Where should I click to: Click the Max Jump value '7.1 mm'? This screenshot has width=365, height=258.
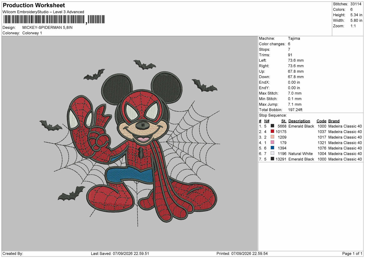295,104
